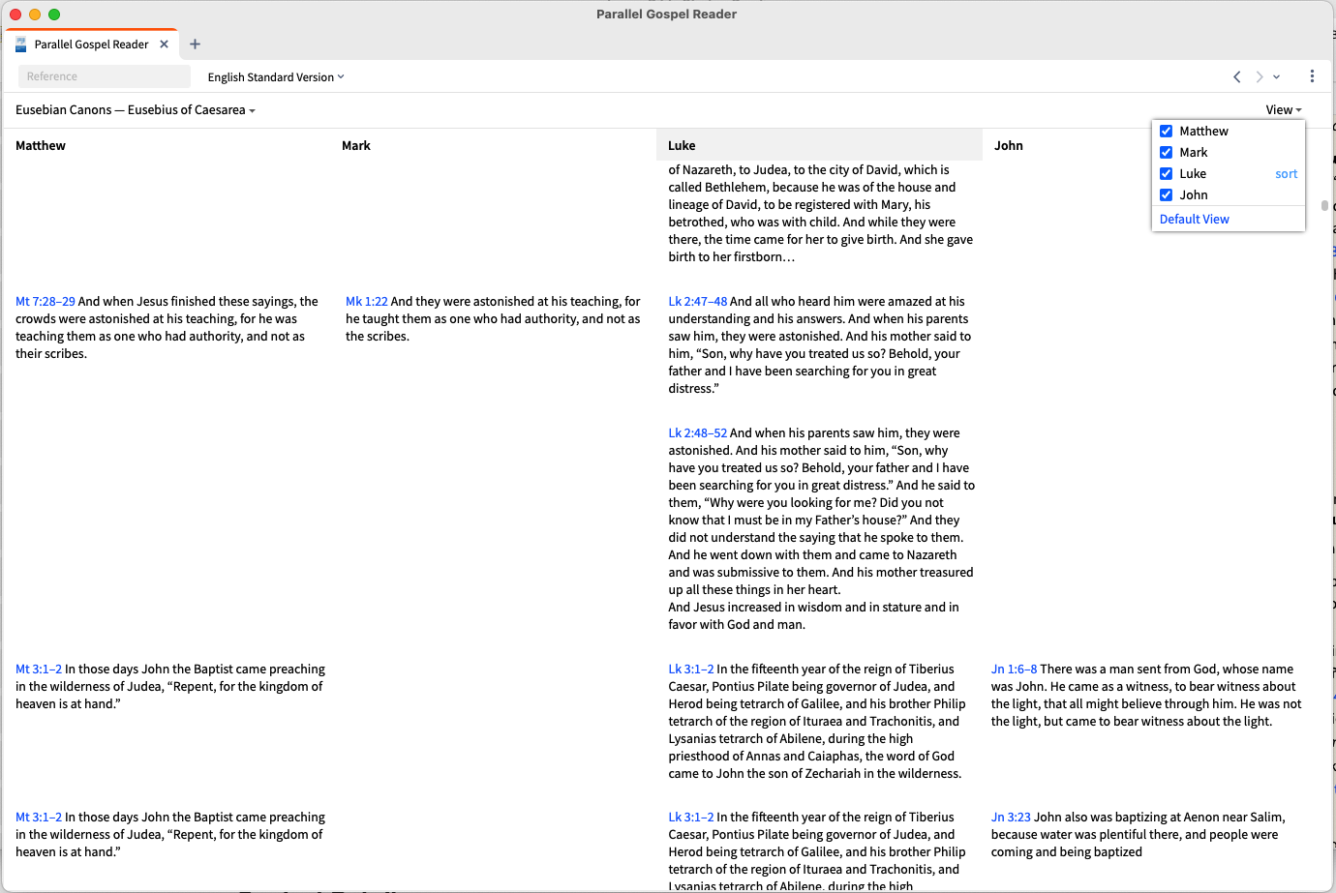Focus the Reference input field
Image resolution: width=1336 pixels, height=893 pixels.
105,76
